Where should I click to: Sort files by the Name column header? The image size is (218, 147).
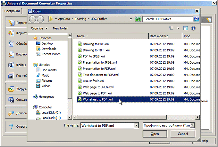point(111,36)
